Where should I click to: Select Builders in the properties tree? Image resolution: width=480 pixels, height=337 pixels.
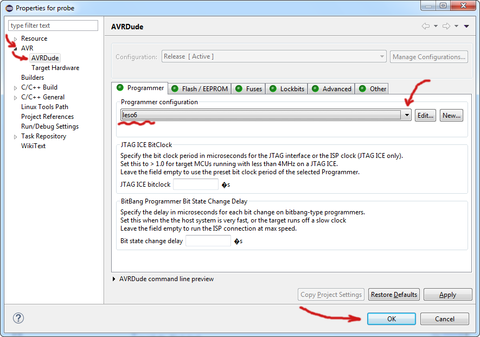point(33,78)
